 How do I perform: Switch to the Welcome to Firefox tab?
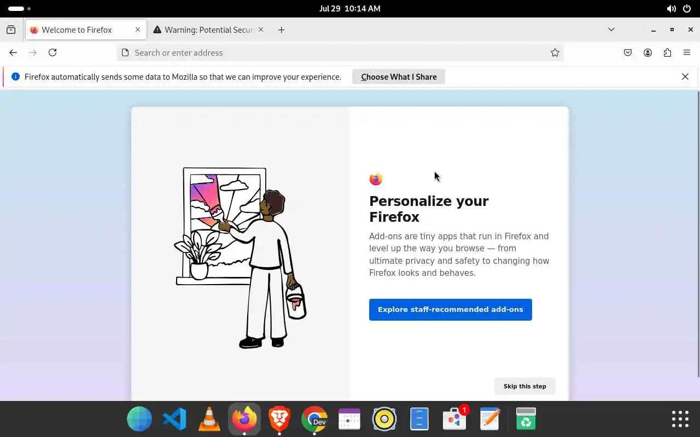[x=86, y=30]
